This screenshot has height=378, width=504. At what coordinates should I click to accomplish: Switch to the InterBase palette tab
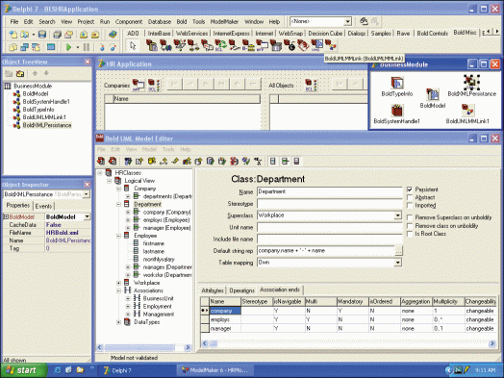click(159, 33)
